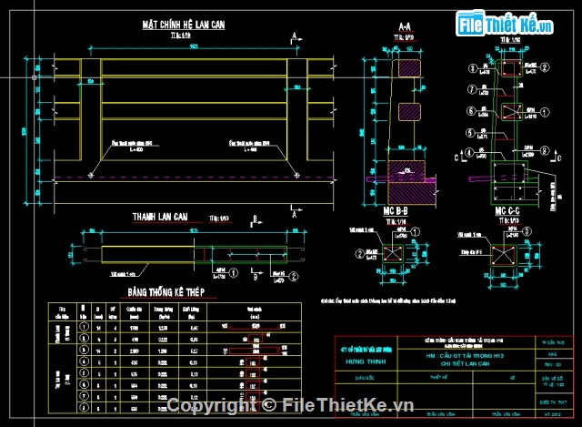This screenshot has width=582, height=427.
Task: Click the 'MC B-B' section label
Action: 396,211
